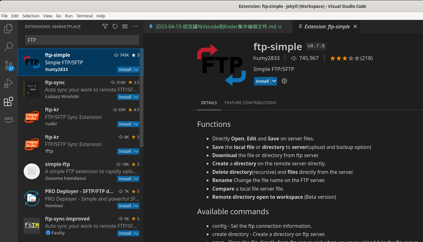
Task: Expand Install dropdown for PRO Deployer
Action: (x=136, y=206)
